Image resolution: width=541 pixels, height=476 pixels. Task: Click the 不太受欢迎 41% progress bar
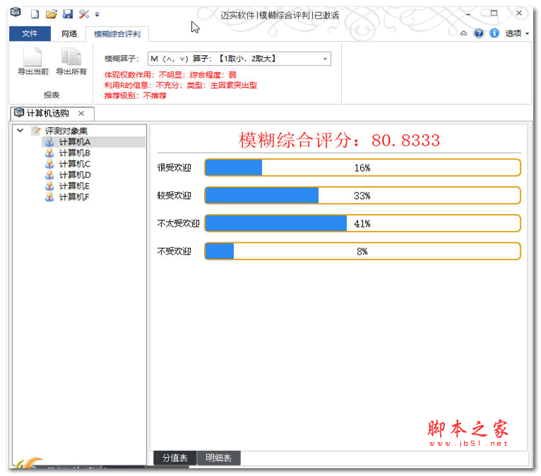pos(362,223)
